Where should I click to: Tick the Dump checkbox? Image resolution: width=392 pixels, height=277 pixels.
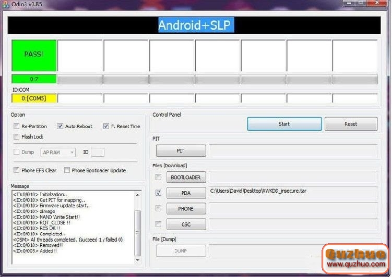[x=16, y=152]
